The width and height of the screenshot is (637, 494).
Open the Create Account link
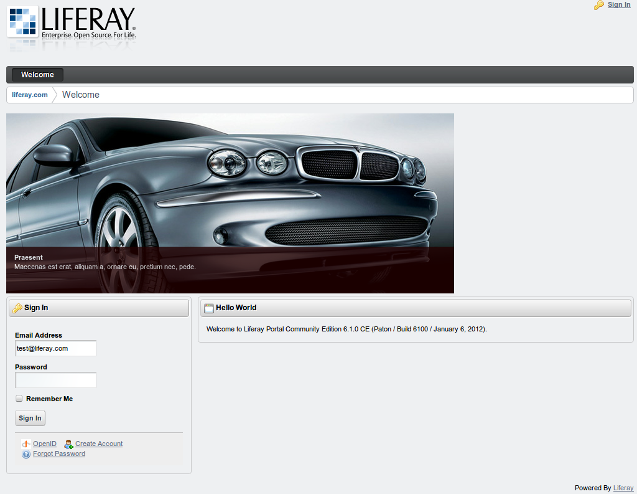coord(99,444)
